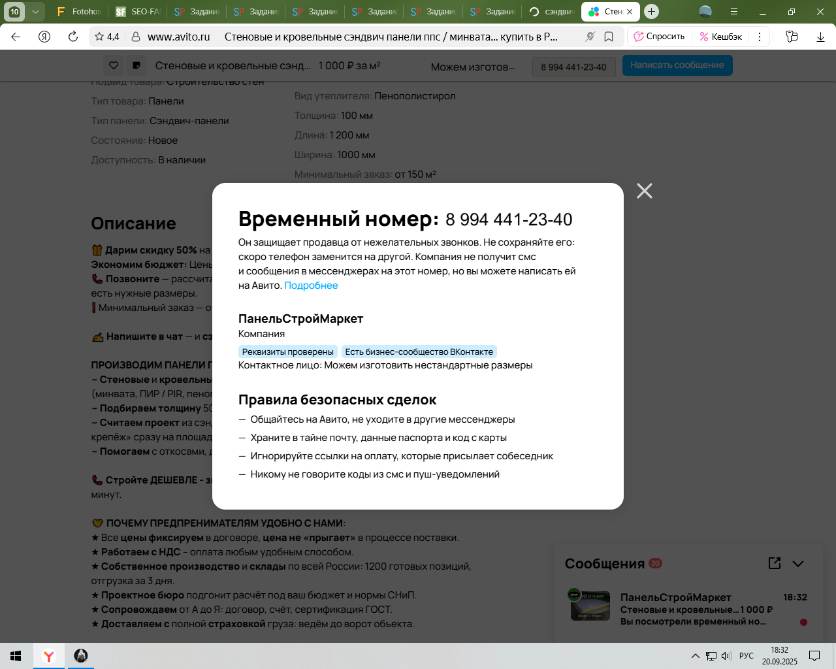The image size is (836, 669).
Task: Expand the tab groups dropdown arrow
Action: point(35,11)
